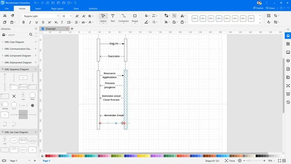Apply strikethrough formatting
The image size is (291, 164).
[x=43, y=22]
